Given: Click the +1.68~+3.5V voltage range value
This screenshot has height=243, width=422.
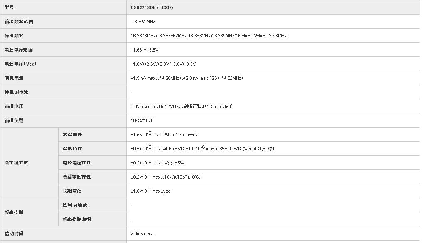Looking at the screenshot, I should (x=144, y=50).
